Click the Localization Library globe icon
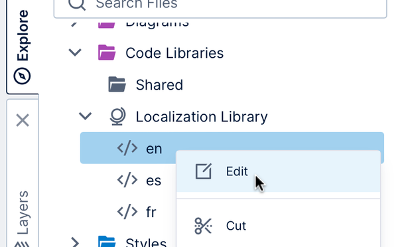Viewport: 398px width, 247px height. (117, 116)
